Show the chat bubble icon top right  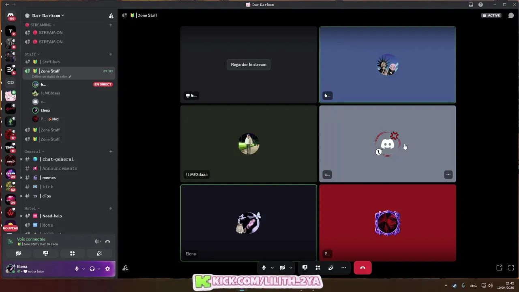511,15
